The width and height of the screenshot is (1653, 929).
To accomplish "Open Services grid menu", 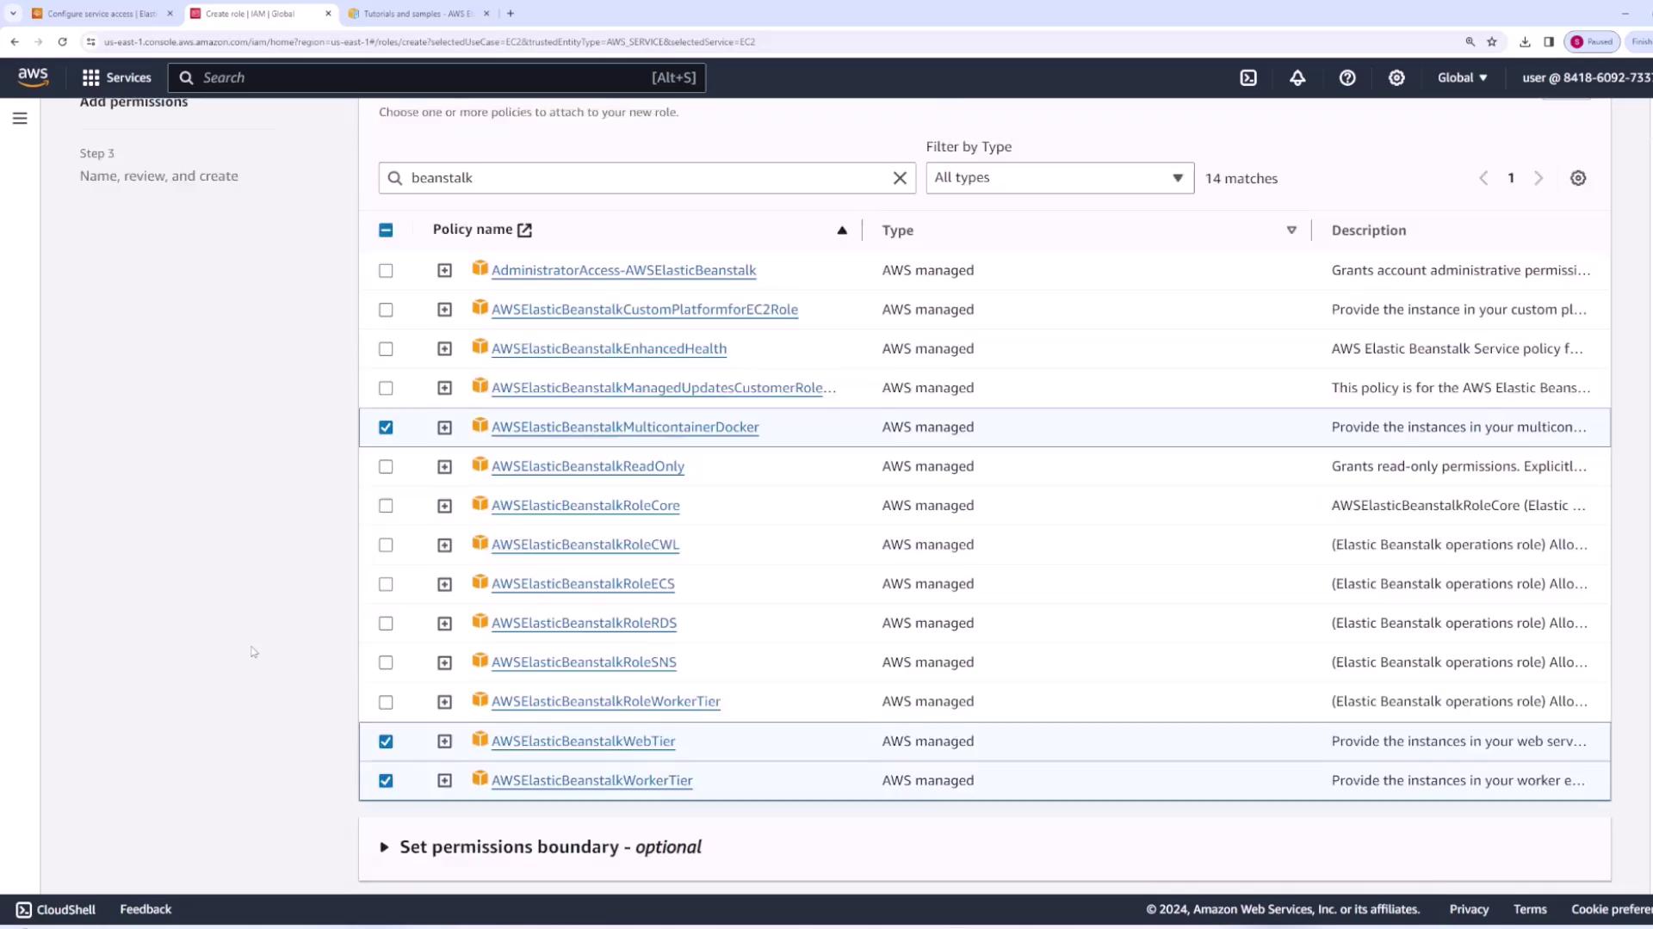I will (x=116, y=77).
